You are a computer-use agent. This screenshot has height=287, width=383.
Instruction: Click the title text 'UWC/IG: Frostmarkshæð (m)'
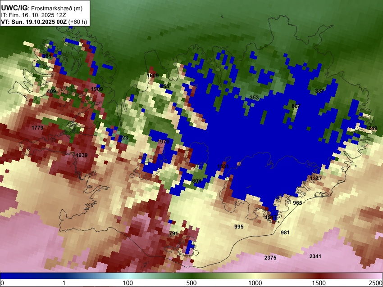pos(42,8)
